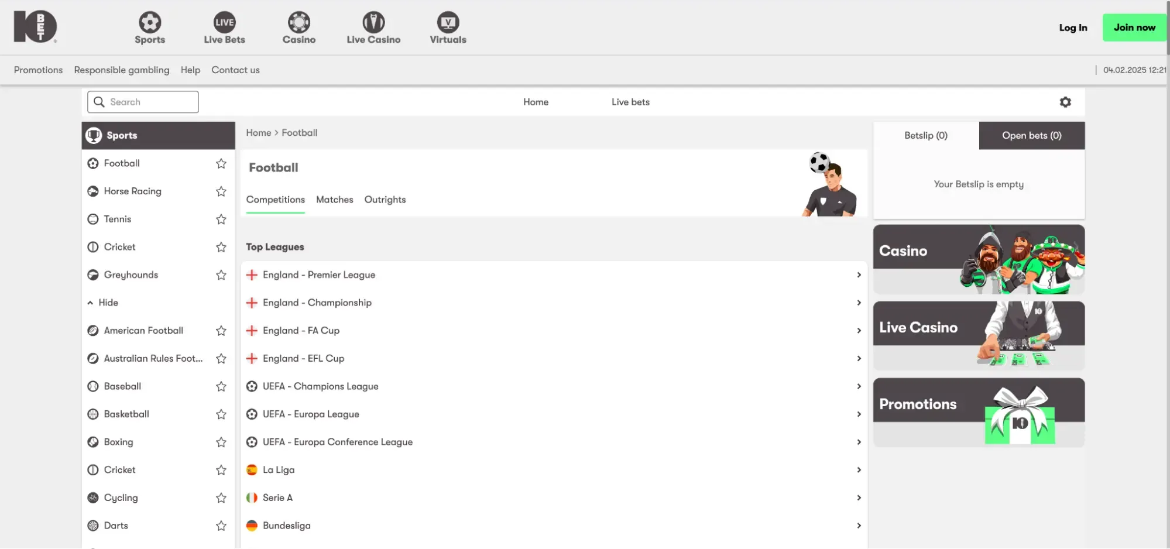
Task: Open Sports from the top navigation
Action: coord(150,28)
